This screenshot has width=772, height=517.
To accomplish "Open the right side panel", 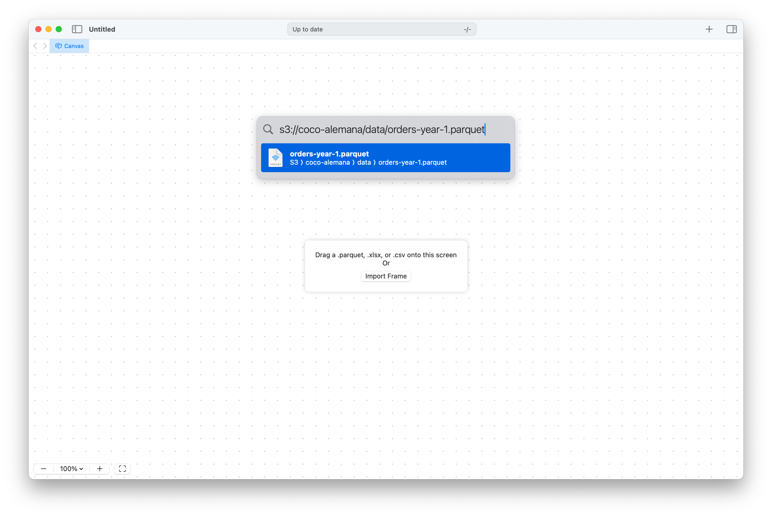I will [x=732, y=29].
